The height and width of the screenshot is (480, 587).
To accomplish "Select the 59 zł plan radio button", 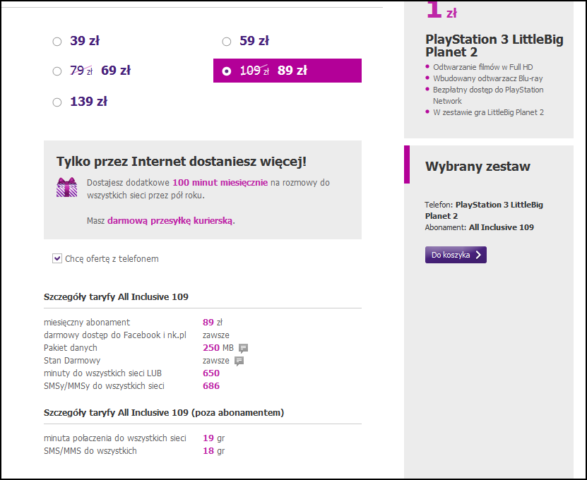I will pos(227,41).
